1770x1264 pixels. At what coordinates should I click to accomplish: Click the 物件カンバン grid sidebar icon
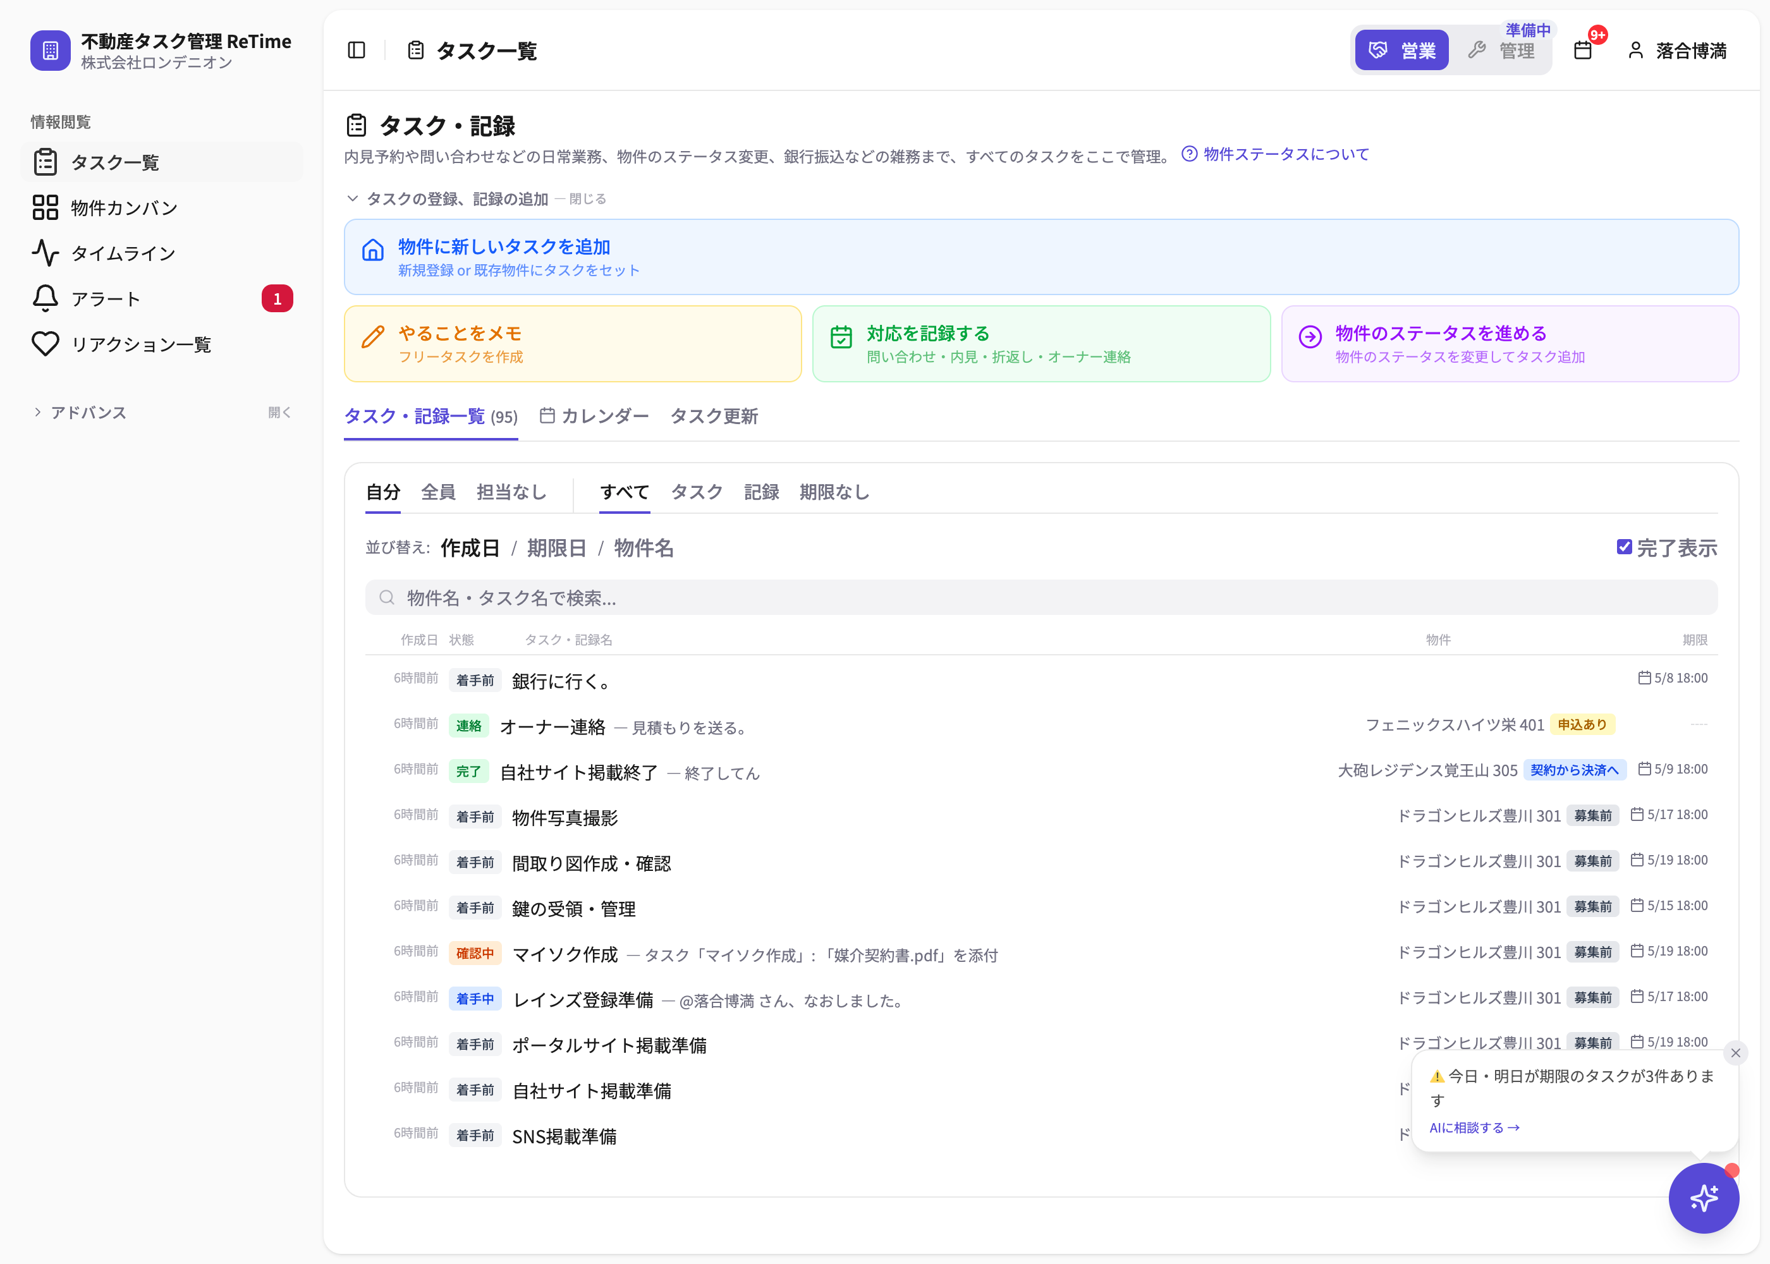(x=45, y=208)
